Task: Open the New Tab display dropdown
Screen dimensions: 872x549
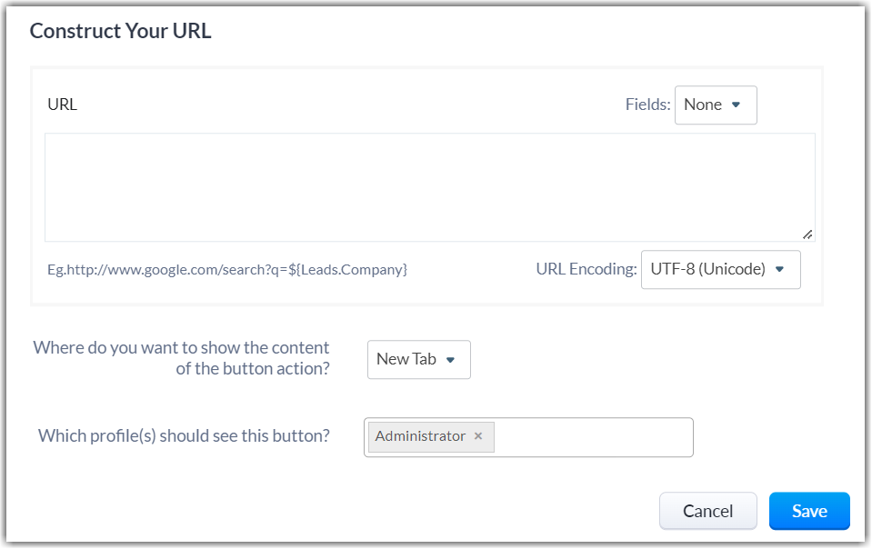Action: (x=418, y=359)
